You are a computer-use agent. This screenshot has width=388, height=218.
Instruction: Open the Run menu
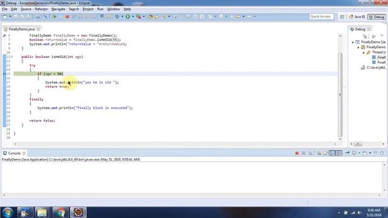[x=100, y=9]
